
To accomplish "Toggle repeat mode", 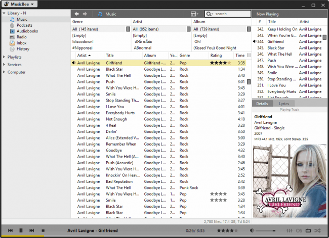I will [308, 230].
